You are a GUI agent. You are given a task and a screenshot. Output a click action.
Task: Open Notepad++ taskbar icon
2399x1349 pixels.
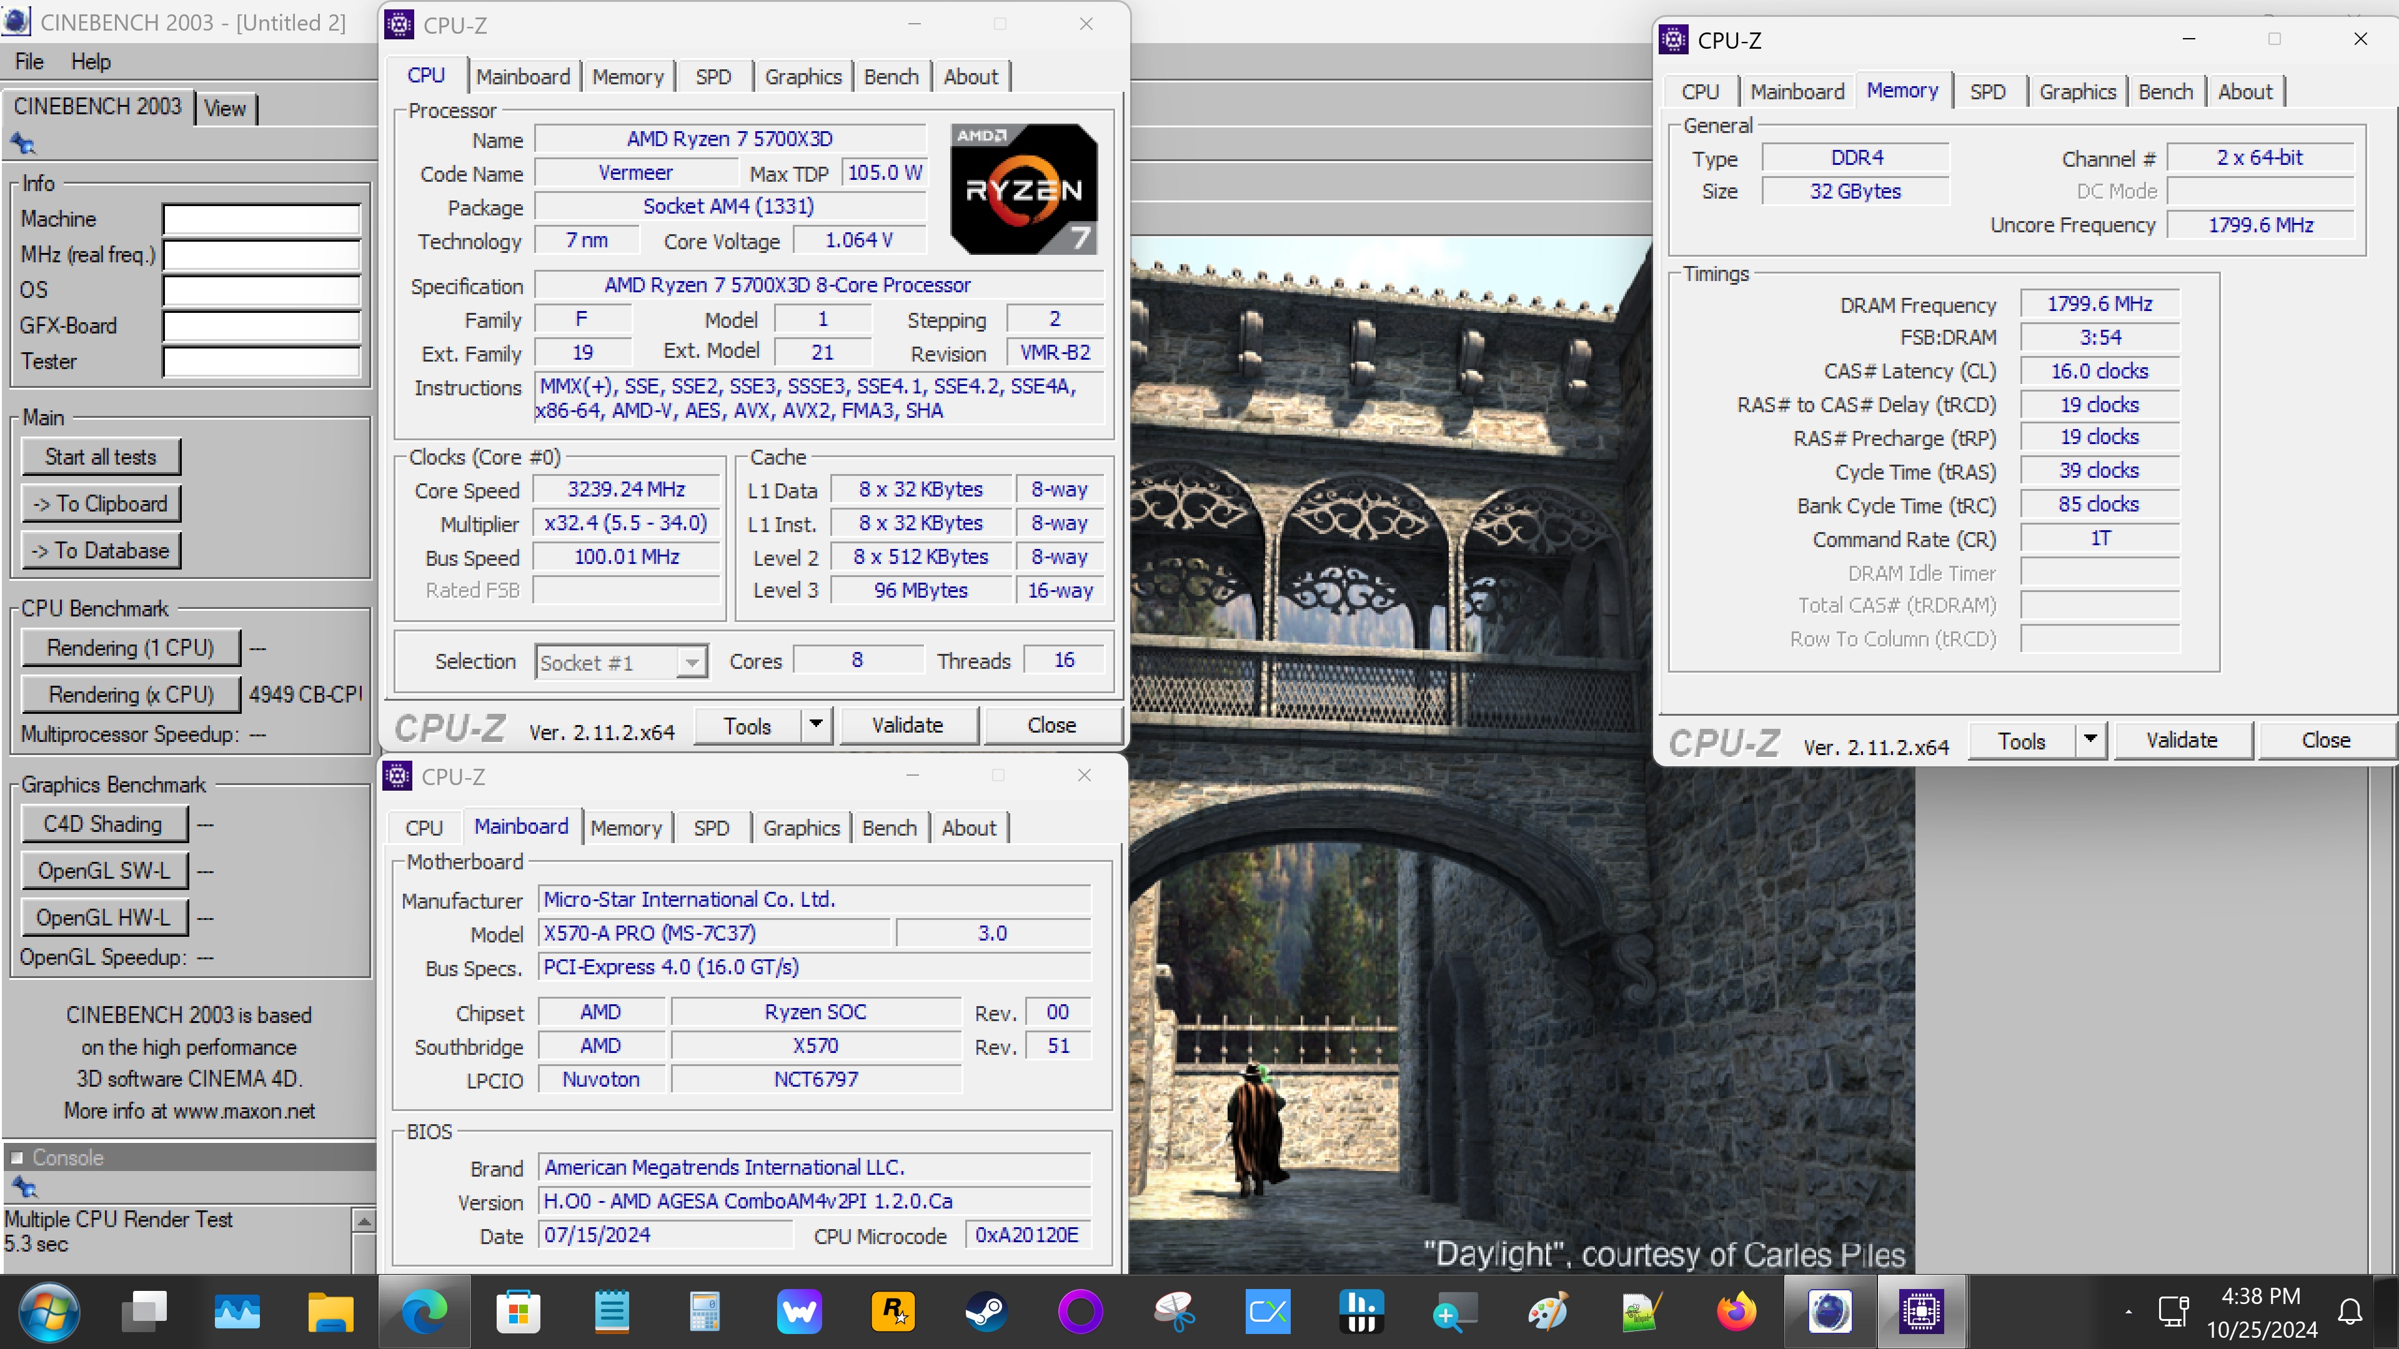point(1642,1312)
